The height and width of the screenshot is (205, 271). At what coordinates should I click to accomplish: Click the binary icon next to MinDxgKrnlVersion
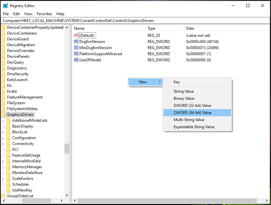(x=77, y=47)
